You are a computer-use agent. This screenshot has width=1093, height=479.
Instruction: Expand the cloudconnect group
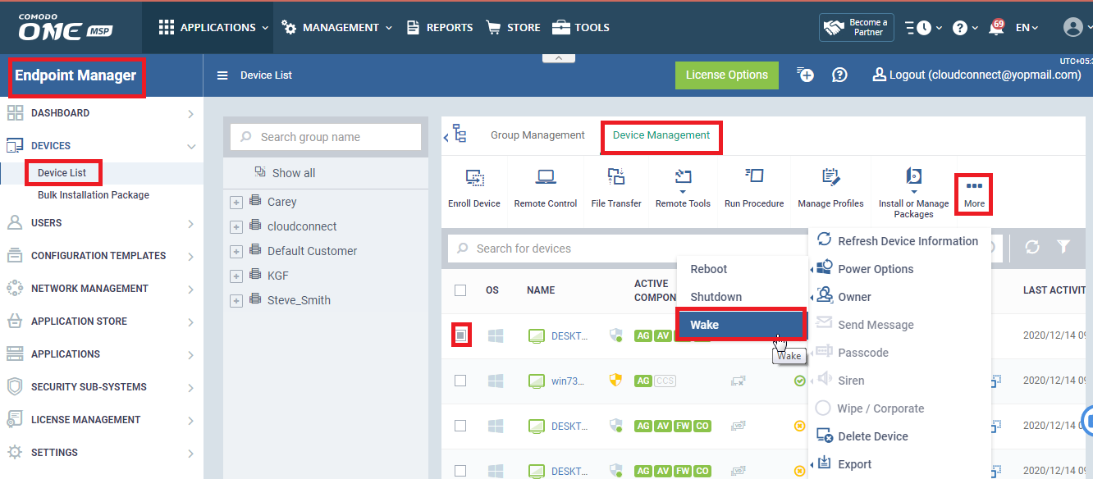pyautogui.click(x=236, y=227)
